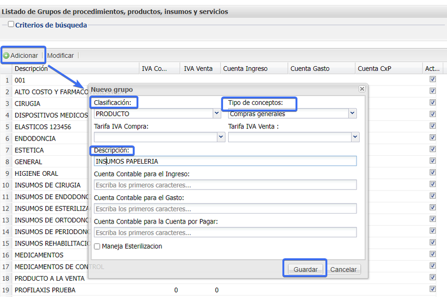This screenshot has height=297, width=447.
Task: Open the Tarifa IVA Compra dropdown
Action: [221, 137]
